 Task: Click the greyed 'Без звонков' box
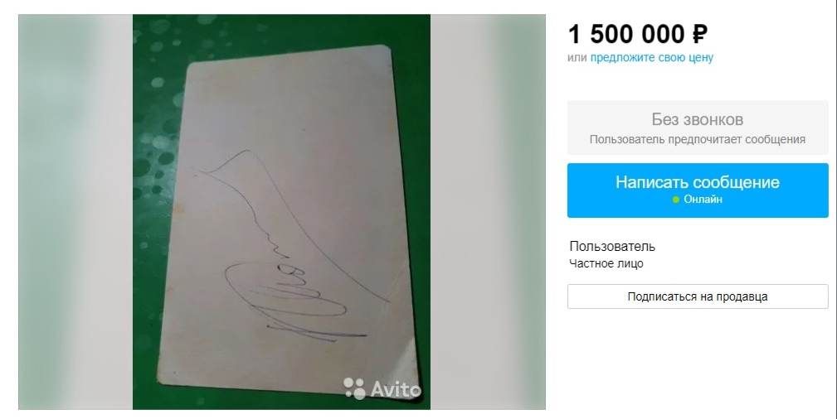tap(698, 128)
